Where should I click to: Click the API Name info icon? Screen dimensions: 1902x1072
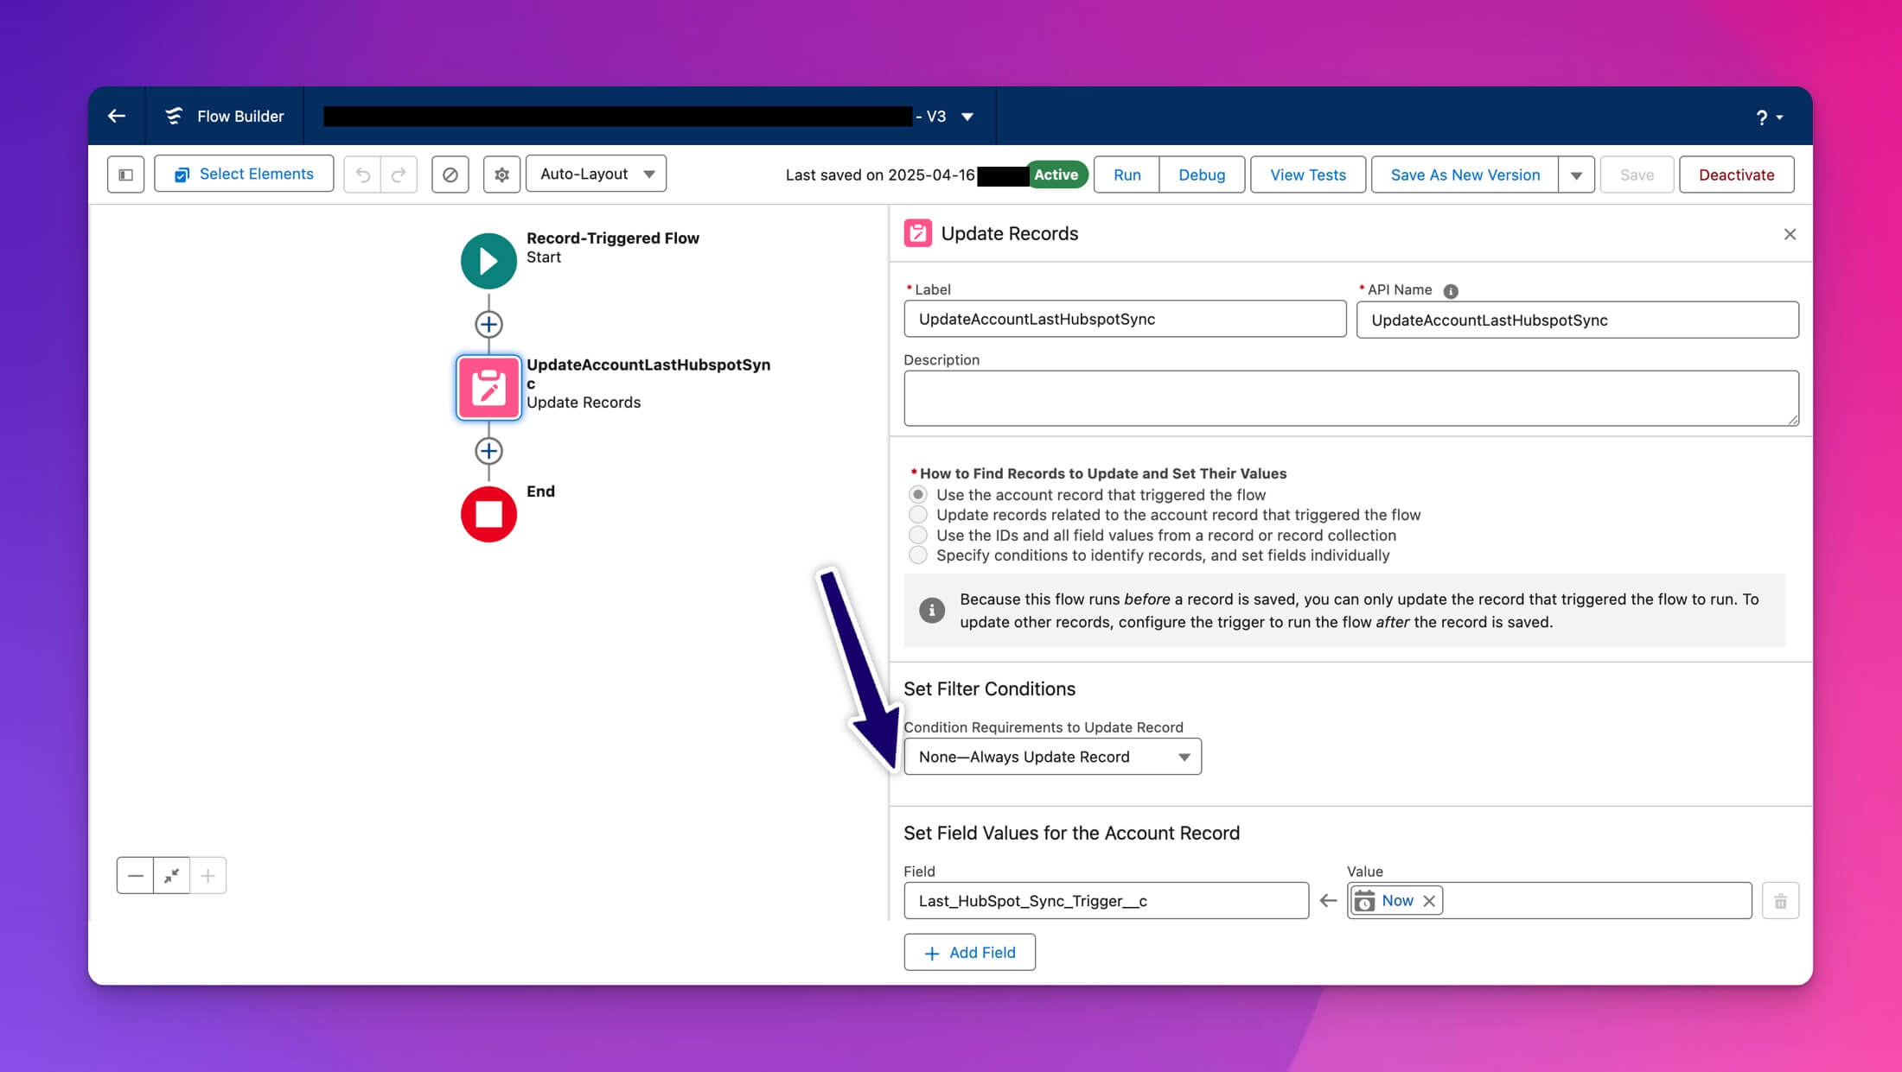[1451, 291]
